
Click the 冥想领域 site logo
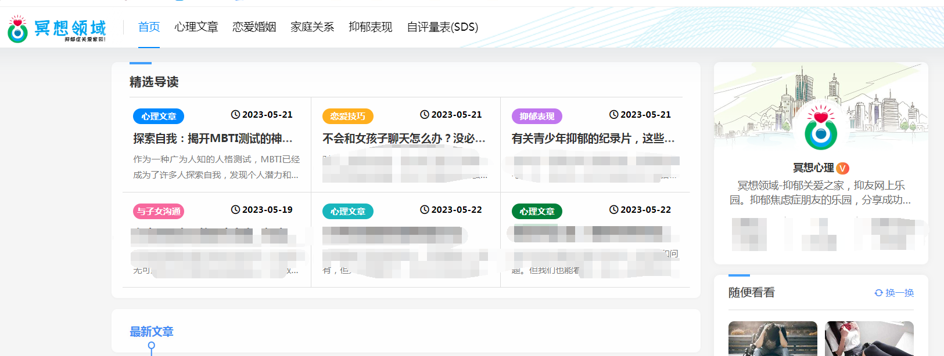[x=57, y=28]
